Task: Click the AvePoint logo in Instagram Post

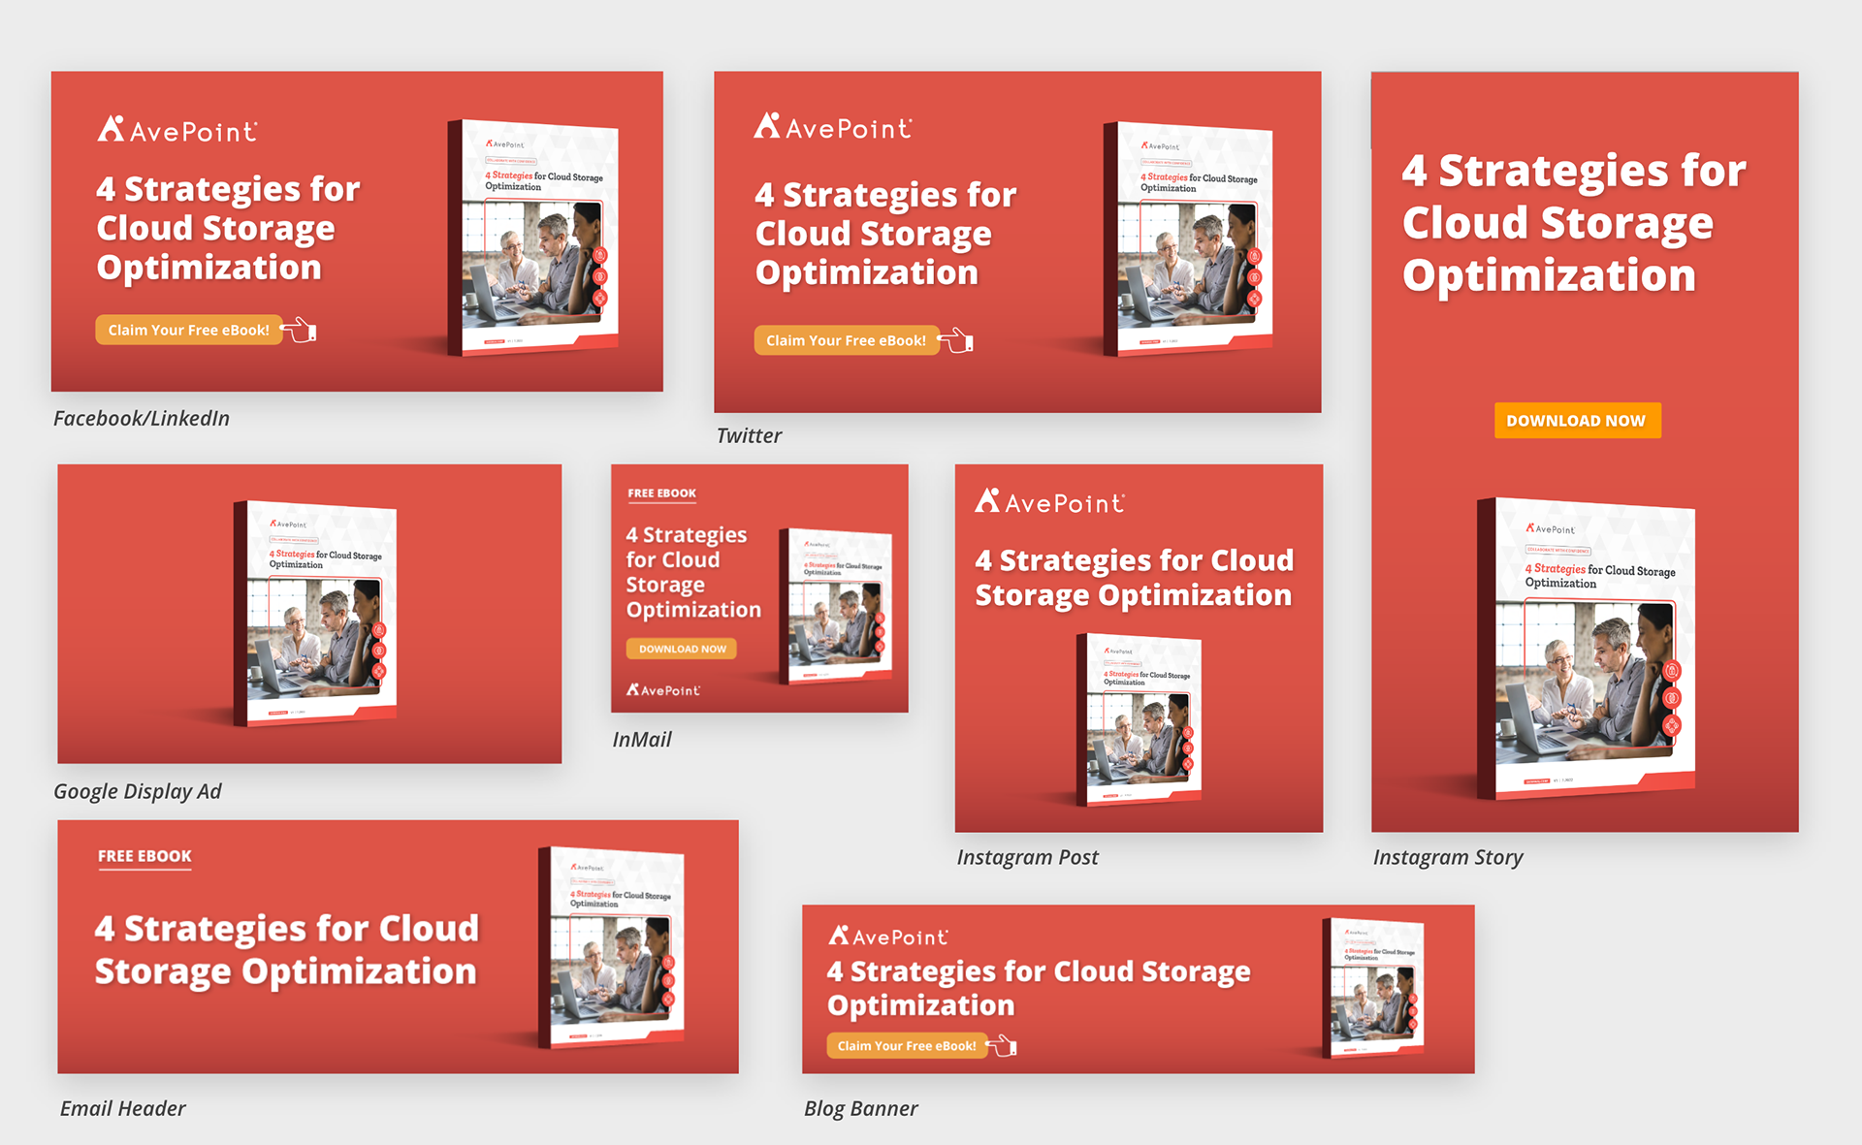Action: coord(1050,501)
